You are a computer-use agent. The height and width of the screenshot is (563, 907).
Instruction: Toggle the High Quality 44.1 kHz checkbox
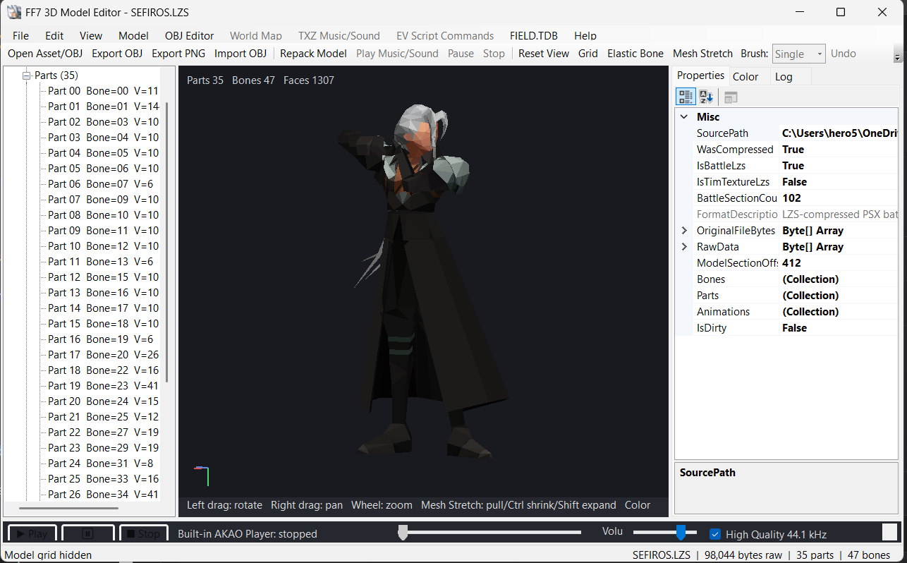[714, 534]
